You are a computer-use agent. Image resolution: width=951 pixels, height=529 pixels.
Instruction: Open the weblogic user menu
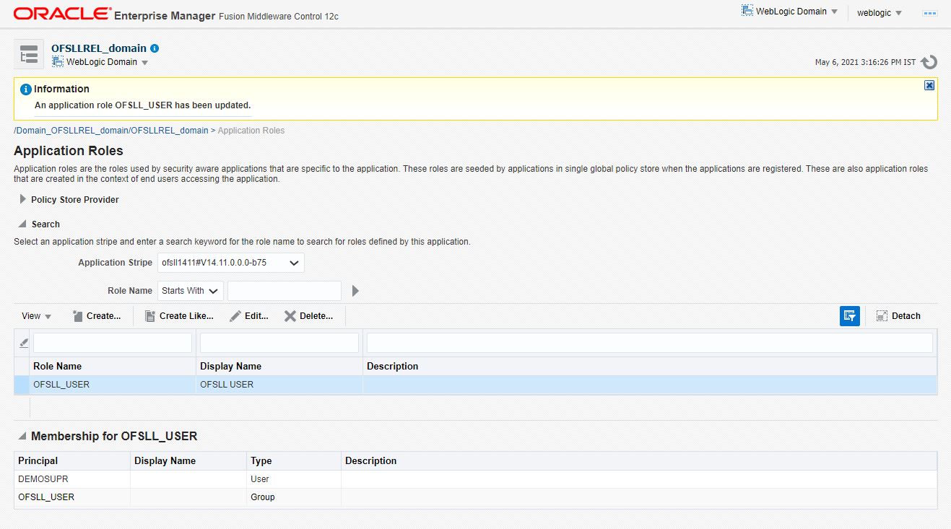[880, 13]
